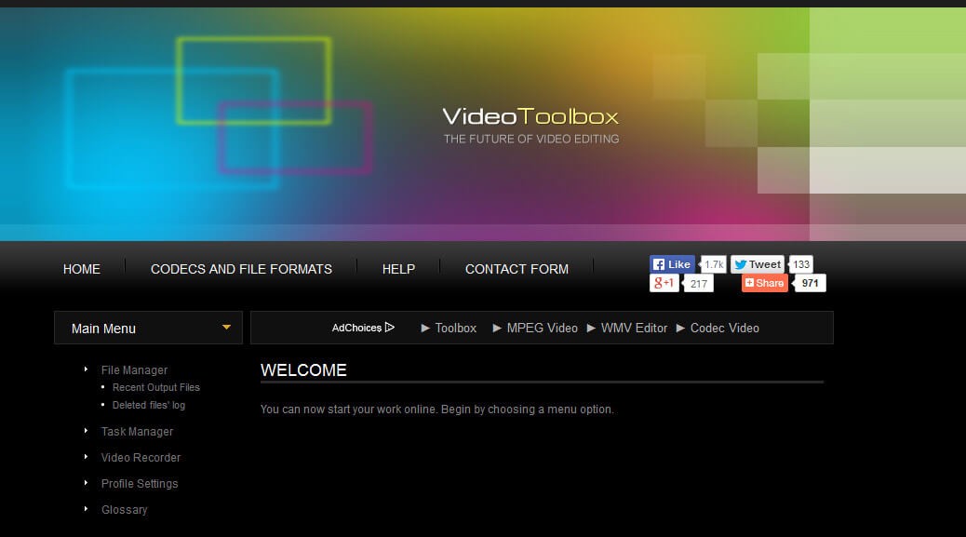Image resolution: width=966 pixels, height=537 pixels.
Task: Go to the HELP section
Action: pyautogui.click(x=398, y=269)
